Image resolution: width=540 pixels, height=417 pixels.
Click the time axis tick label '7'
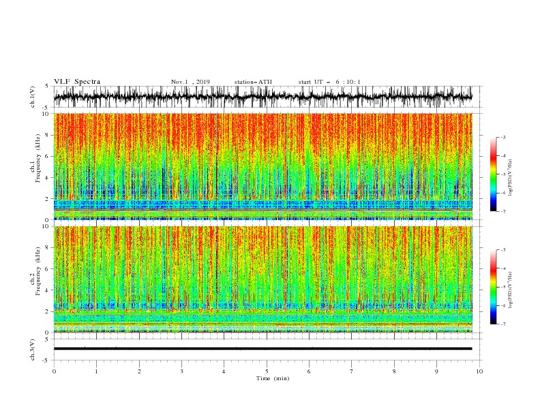point(352,371)
